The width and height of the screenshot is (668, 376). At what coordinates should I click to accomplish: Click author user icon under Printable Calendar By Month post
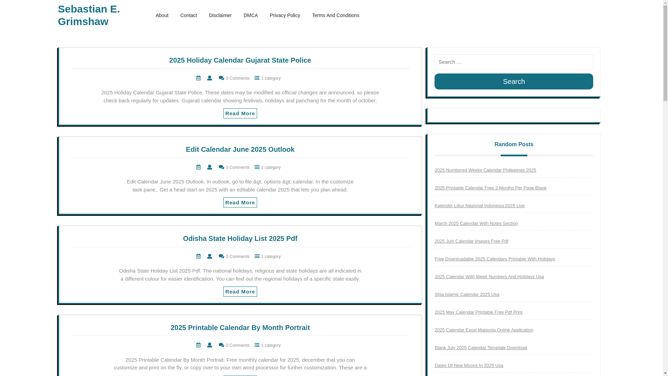coord(209,345)
